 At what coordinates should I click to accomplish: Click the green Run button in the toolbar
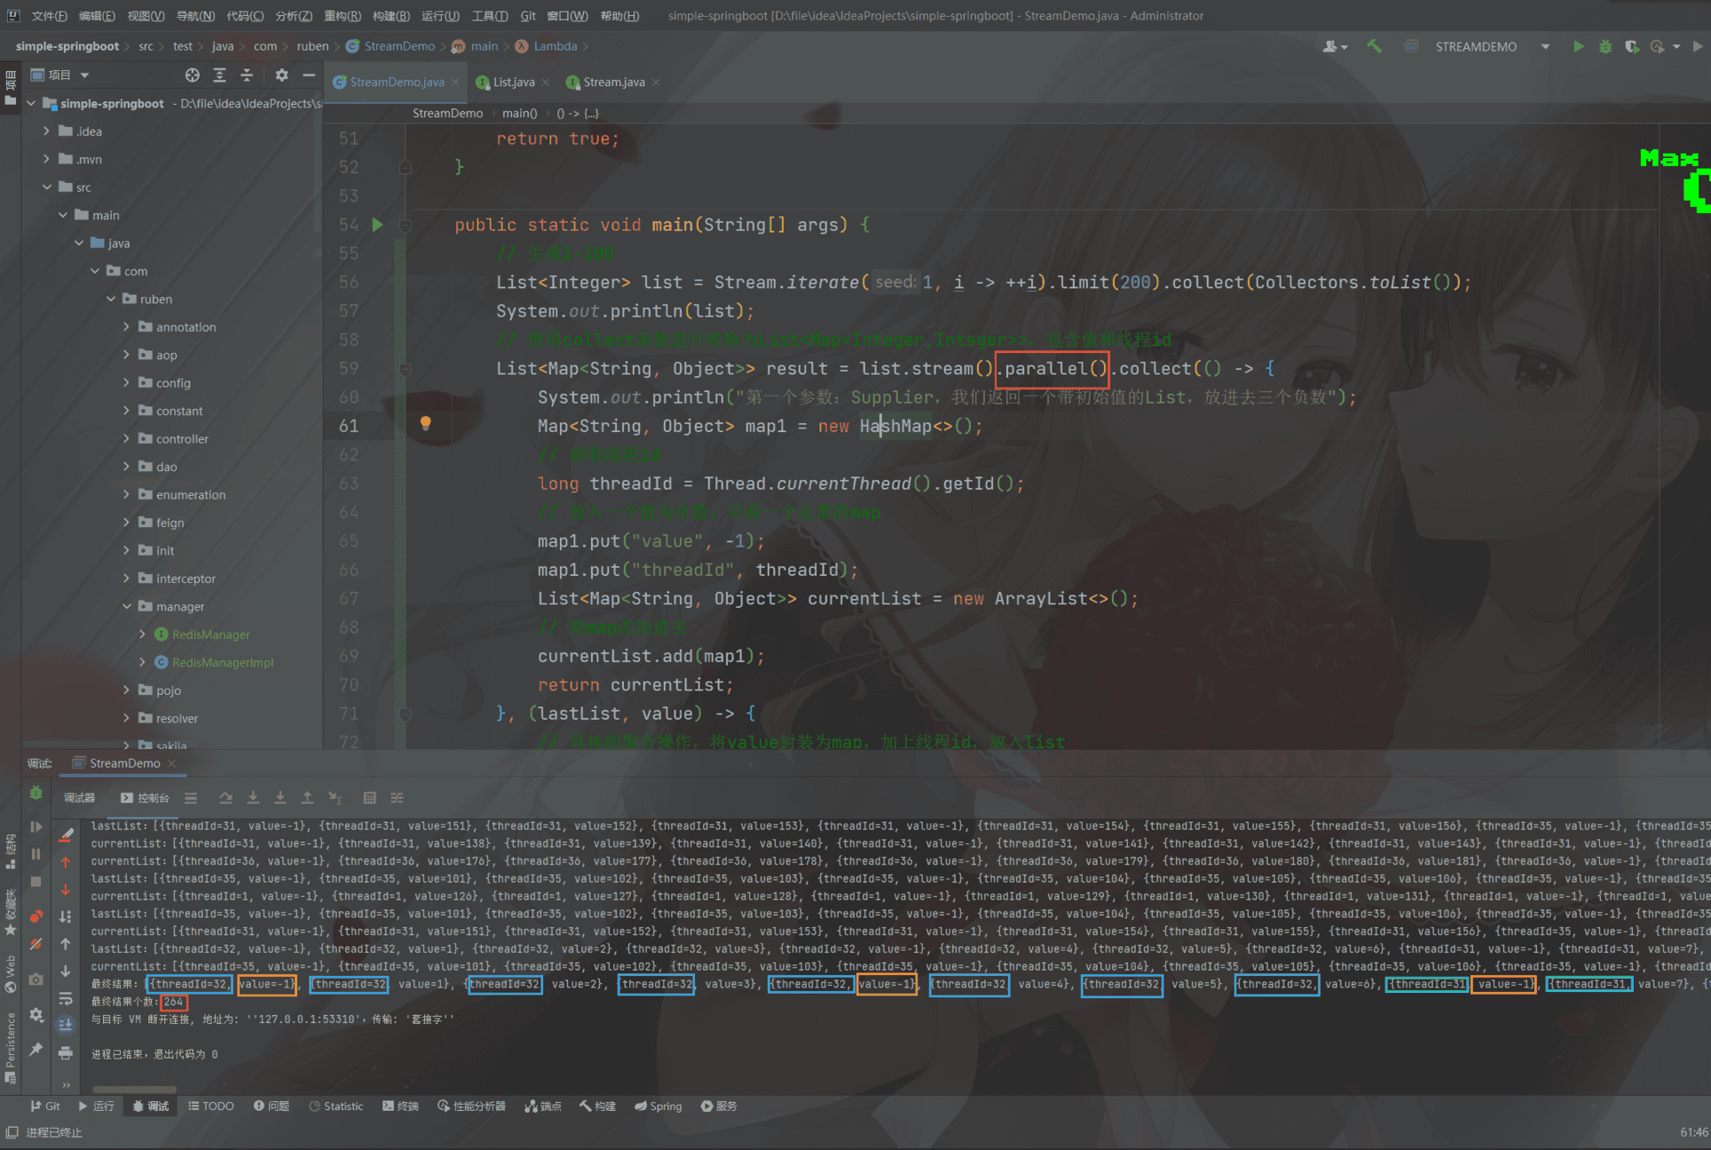1578,46
